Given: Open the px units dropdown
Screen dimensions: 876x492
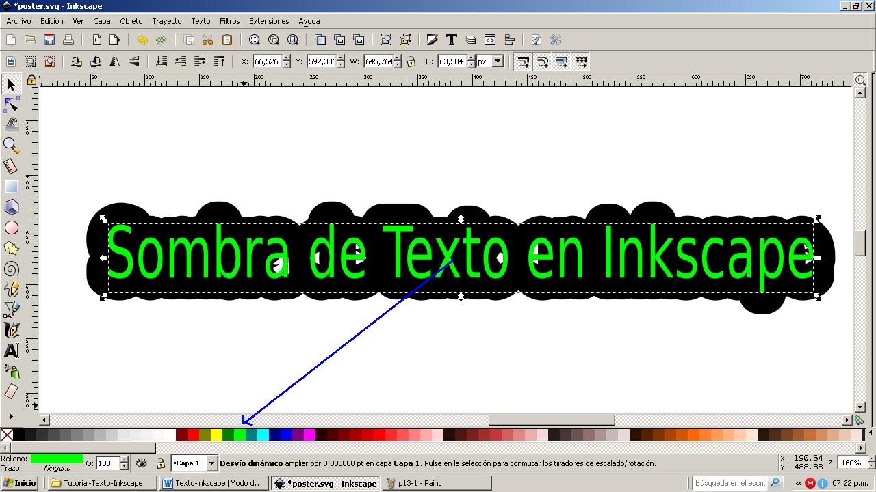Looking at the screenshot, I should coord(498,61).
